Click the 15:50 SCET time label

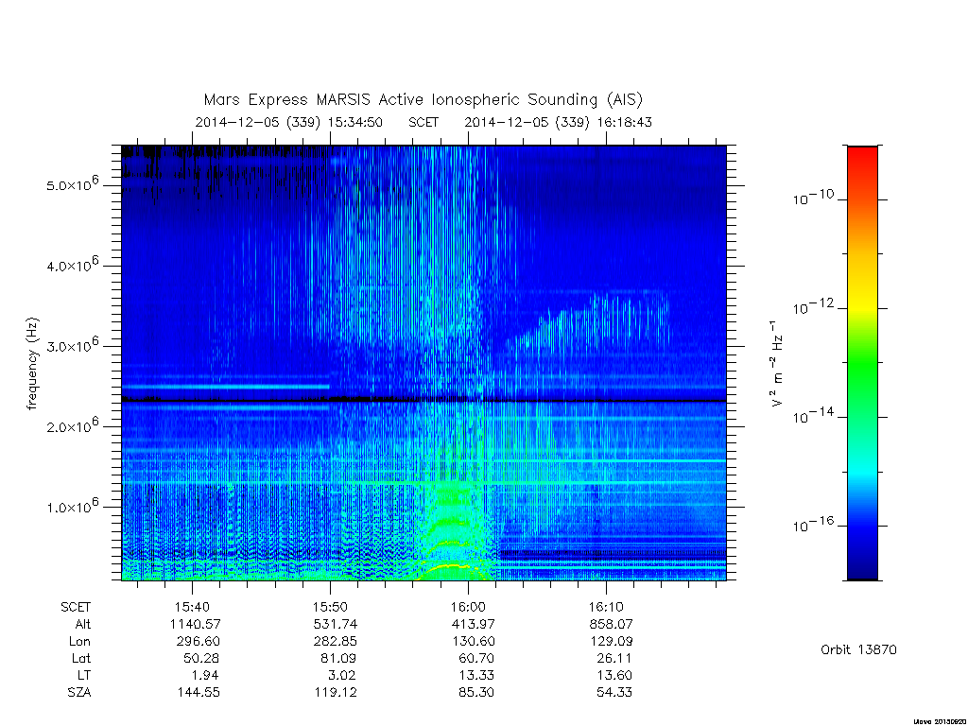coord(330,607)
